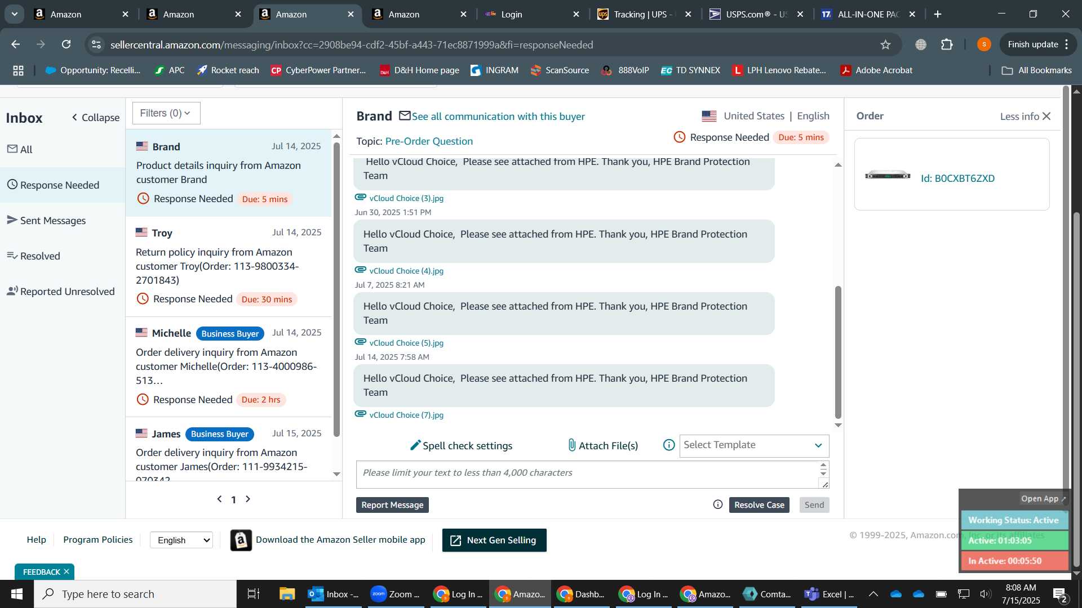Image resolution: width=1082 pixels, height=608 pixels.
Task: Click the message list scrollbar
Action: (336, 289)
